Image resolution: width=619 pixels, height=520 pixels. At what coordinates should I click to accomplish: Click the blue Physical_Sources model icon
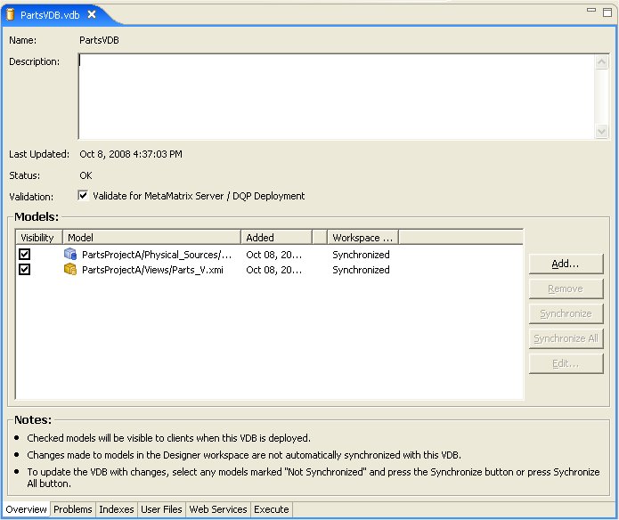tap(70, 255)
